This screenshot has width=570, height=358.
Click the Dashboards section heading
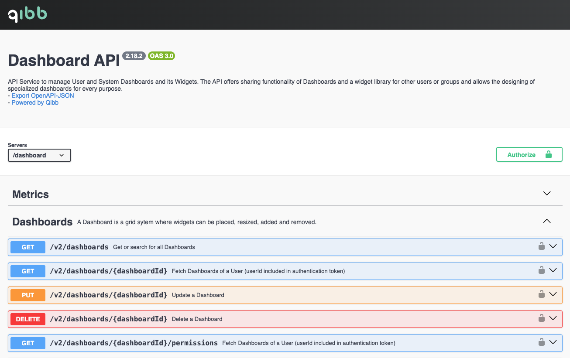click(x=42, y=222)
